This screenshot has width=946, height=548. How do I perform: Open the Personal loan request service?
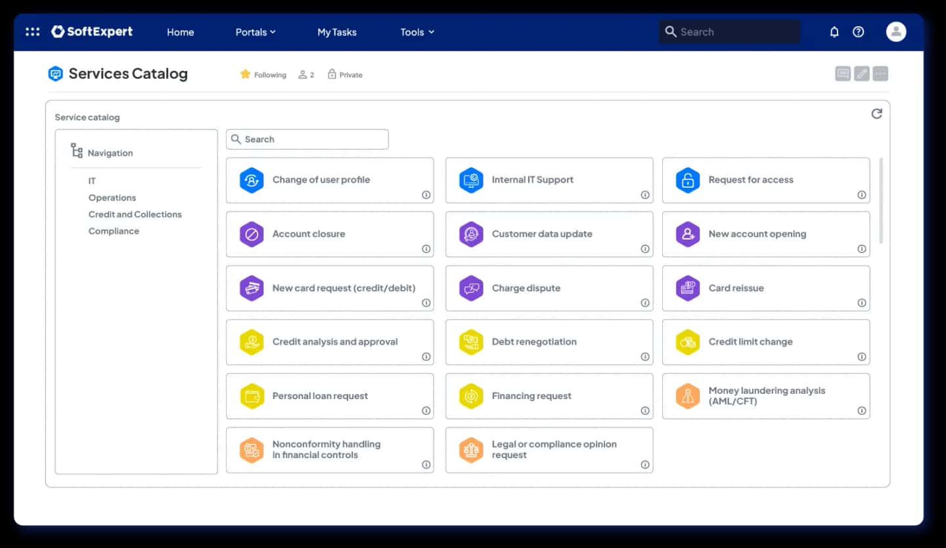[330, 396]
